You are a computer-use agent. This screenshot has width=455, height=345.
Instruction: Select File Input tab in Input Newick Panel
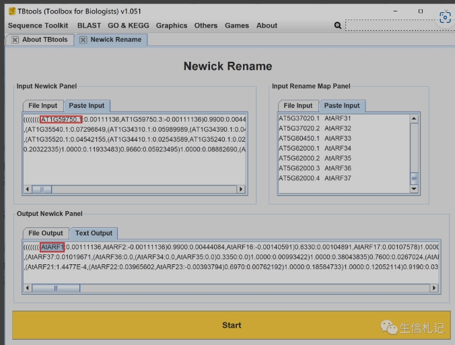pyautogui.click(x=42, y=106)
